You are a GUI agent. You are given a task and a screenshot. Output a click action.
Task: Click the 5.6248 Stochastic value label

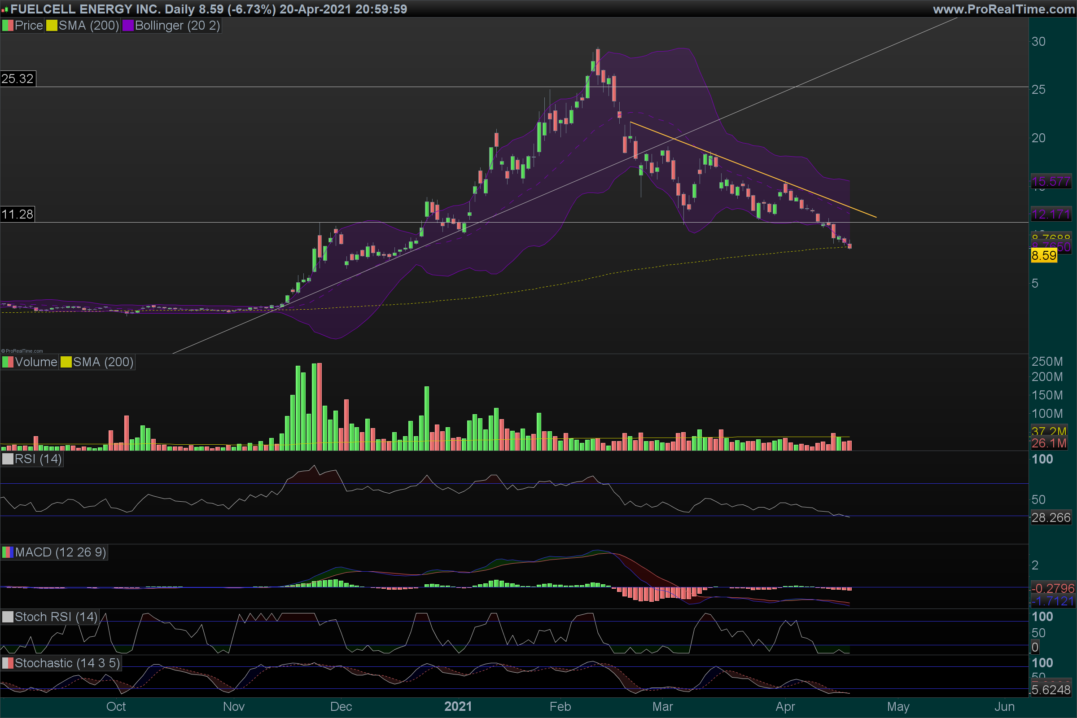pos(1051,690)
